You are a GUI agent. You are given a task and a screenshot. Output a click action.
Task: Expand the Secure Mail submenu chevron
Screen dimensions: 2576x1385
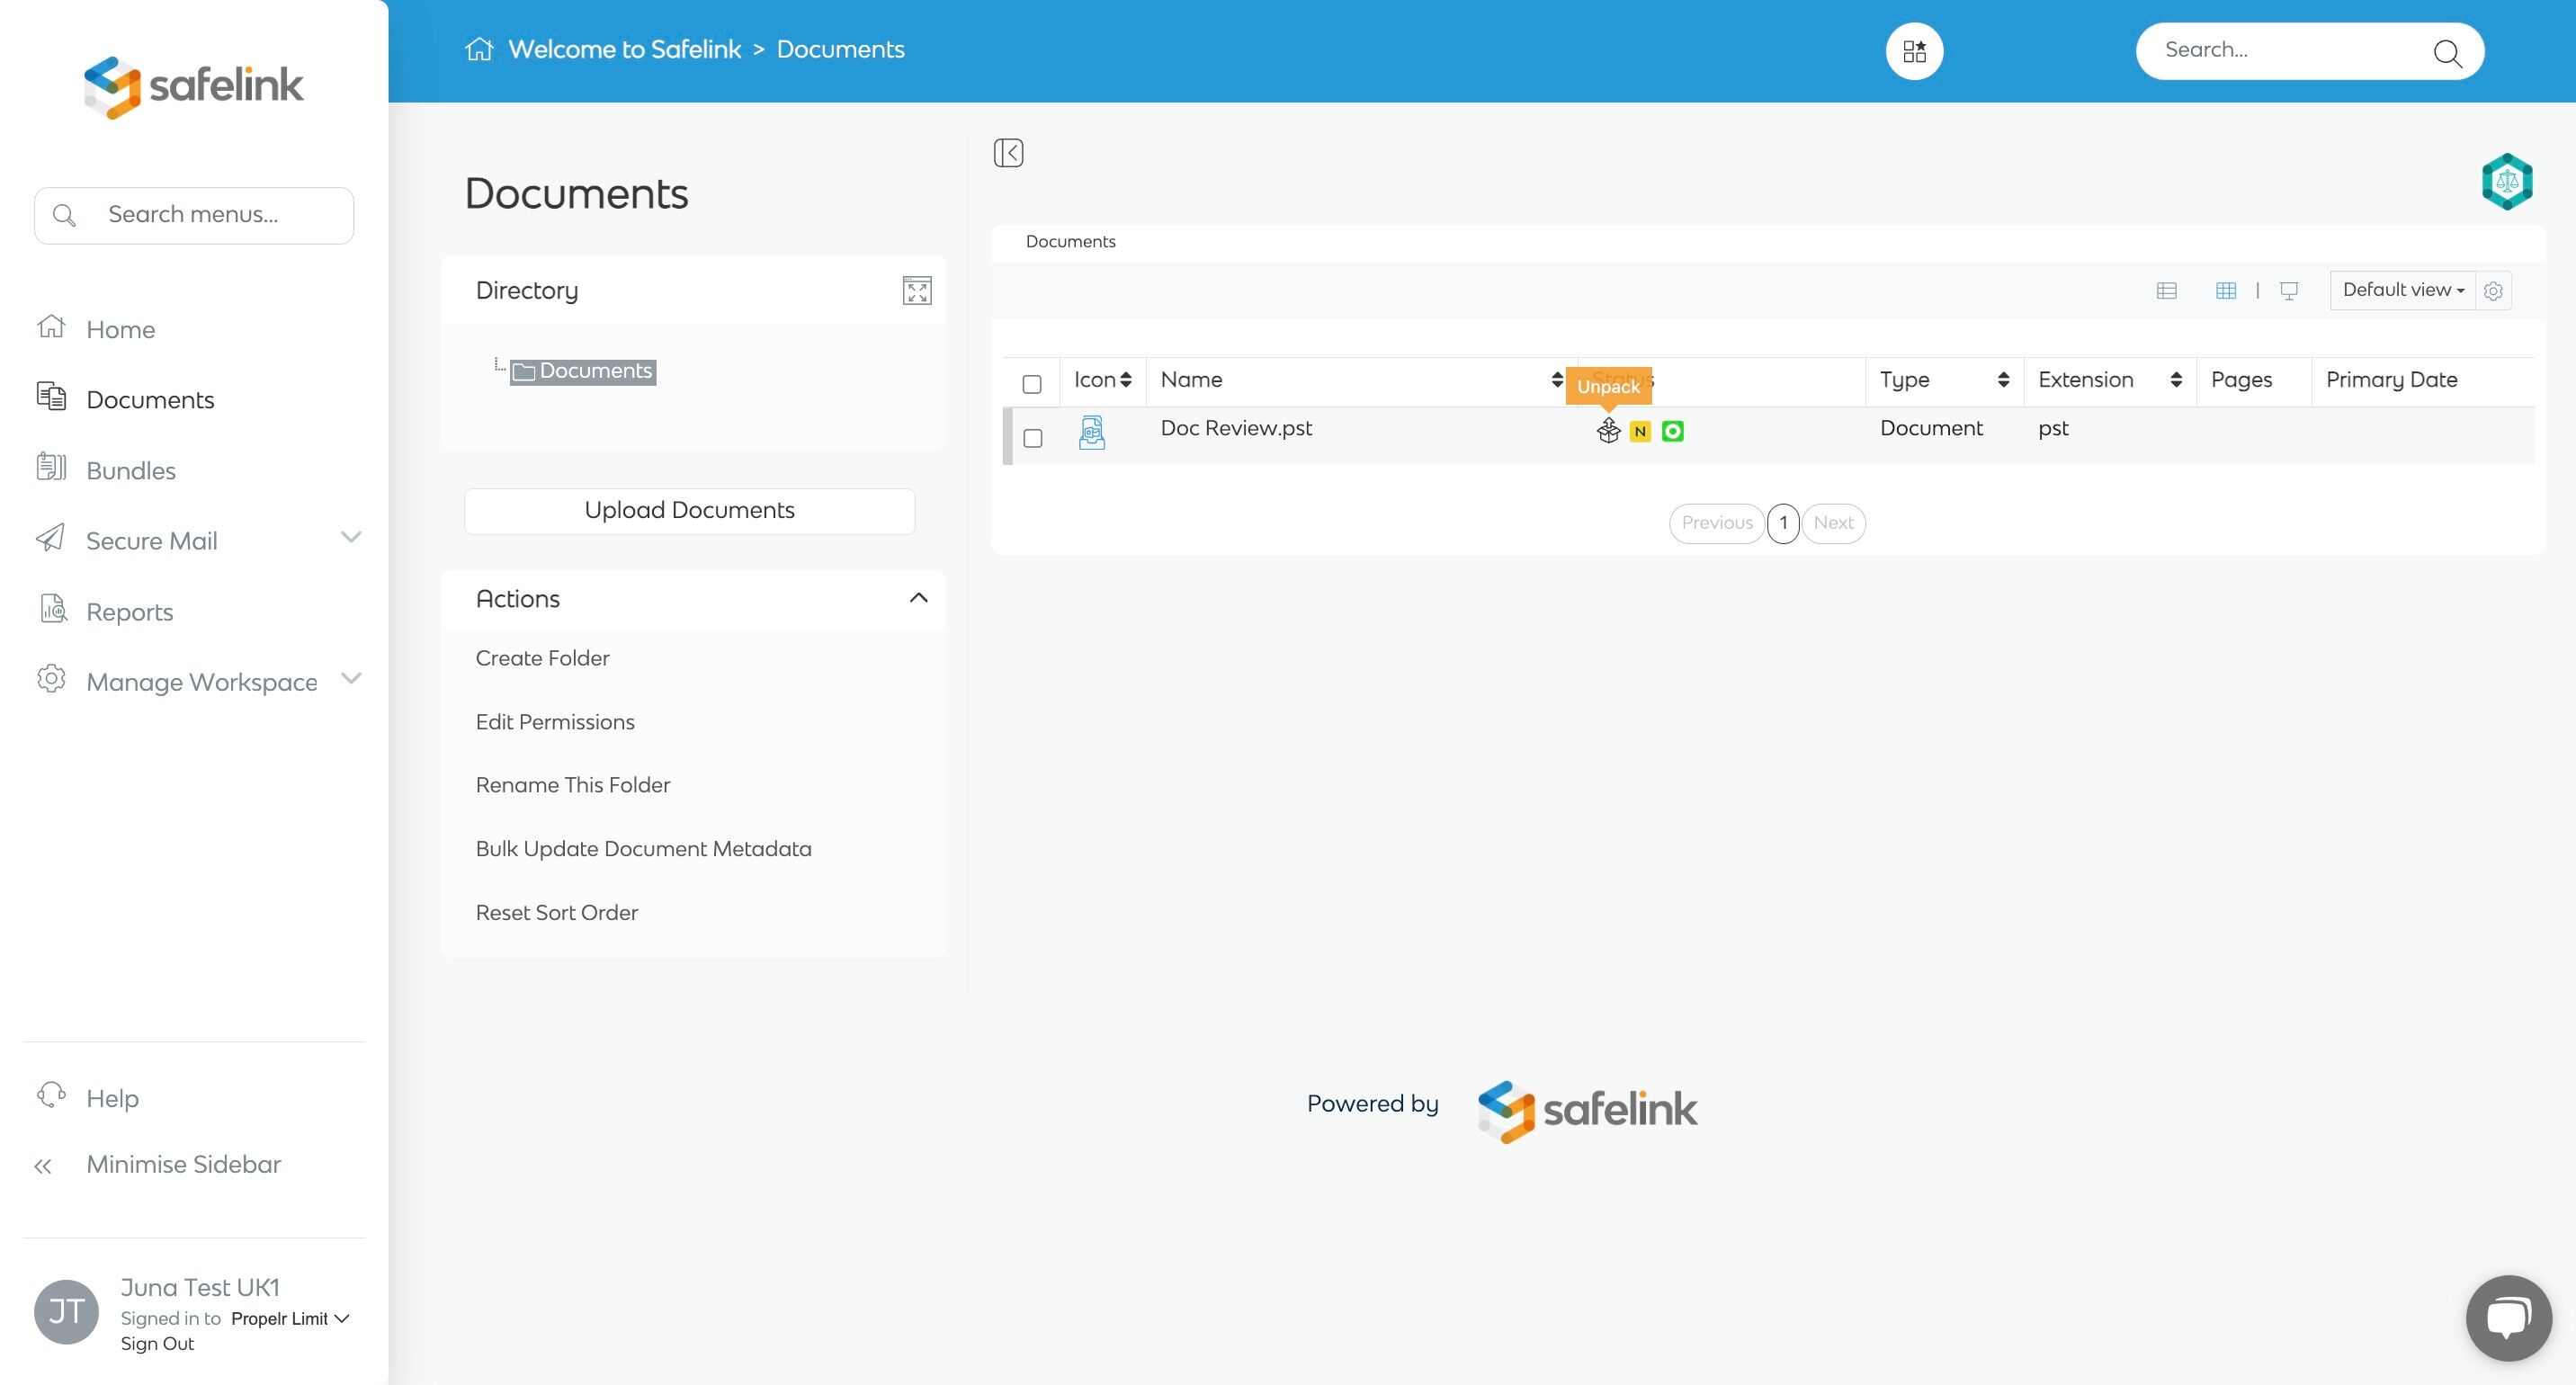351,538
